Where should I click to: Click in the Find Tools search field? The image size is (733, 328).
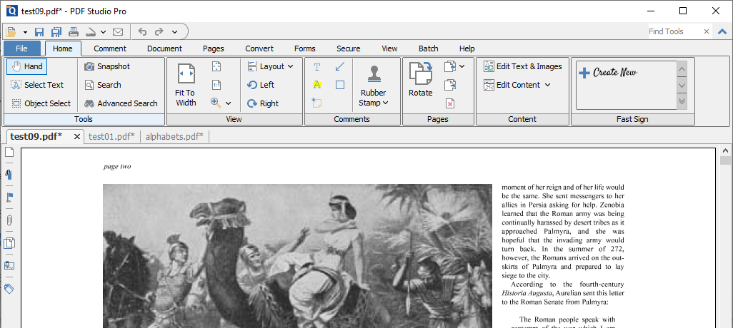674,31
